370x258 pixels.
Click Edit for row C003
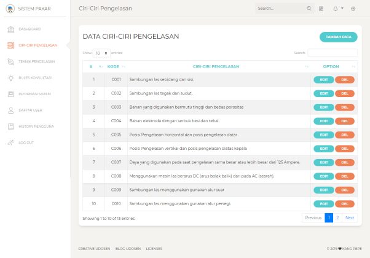coord(323,107)
